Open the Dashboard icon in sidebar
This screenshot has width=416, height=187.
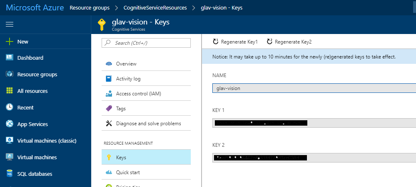pyautogui.click(x=10, y=58)
